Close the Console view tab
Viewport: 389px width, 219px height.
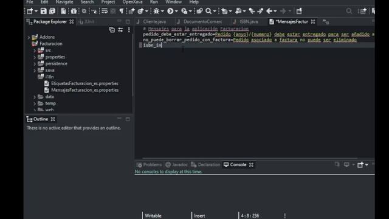point(251,165)
